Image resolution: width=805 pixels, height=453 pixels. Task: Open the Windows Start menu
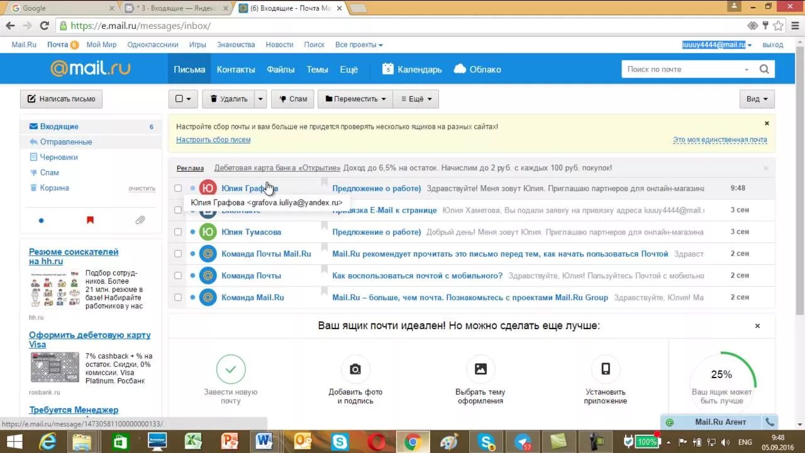coord(14,442)
